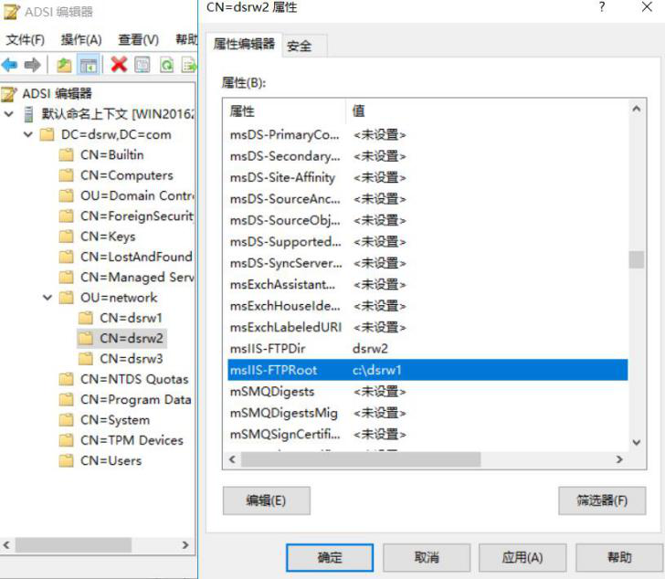Screen dimensions: 665x579
Task: Click the attribute list scroll-right arrow
Action: (x=619, y=459)
